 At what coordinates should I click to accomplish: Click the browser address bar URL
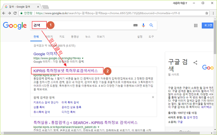point(108,13)
